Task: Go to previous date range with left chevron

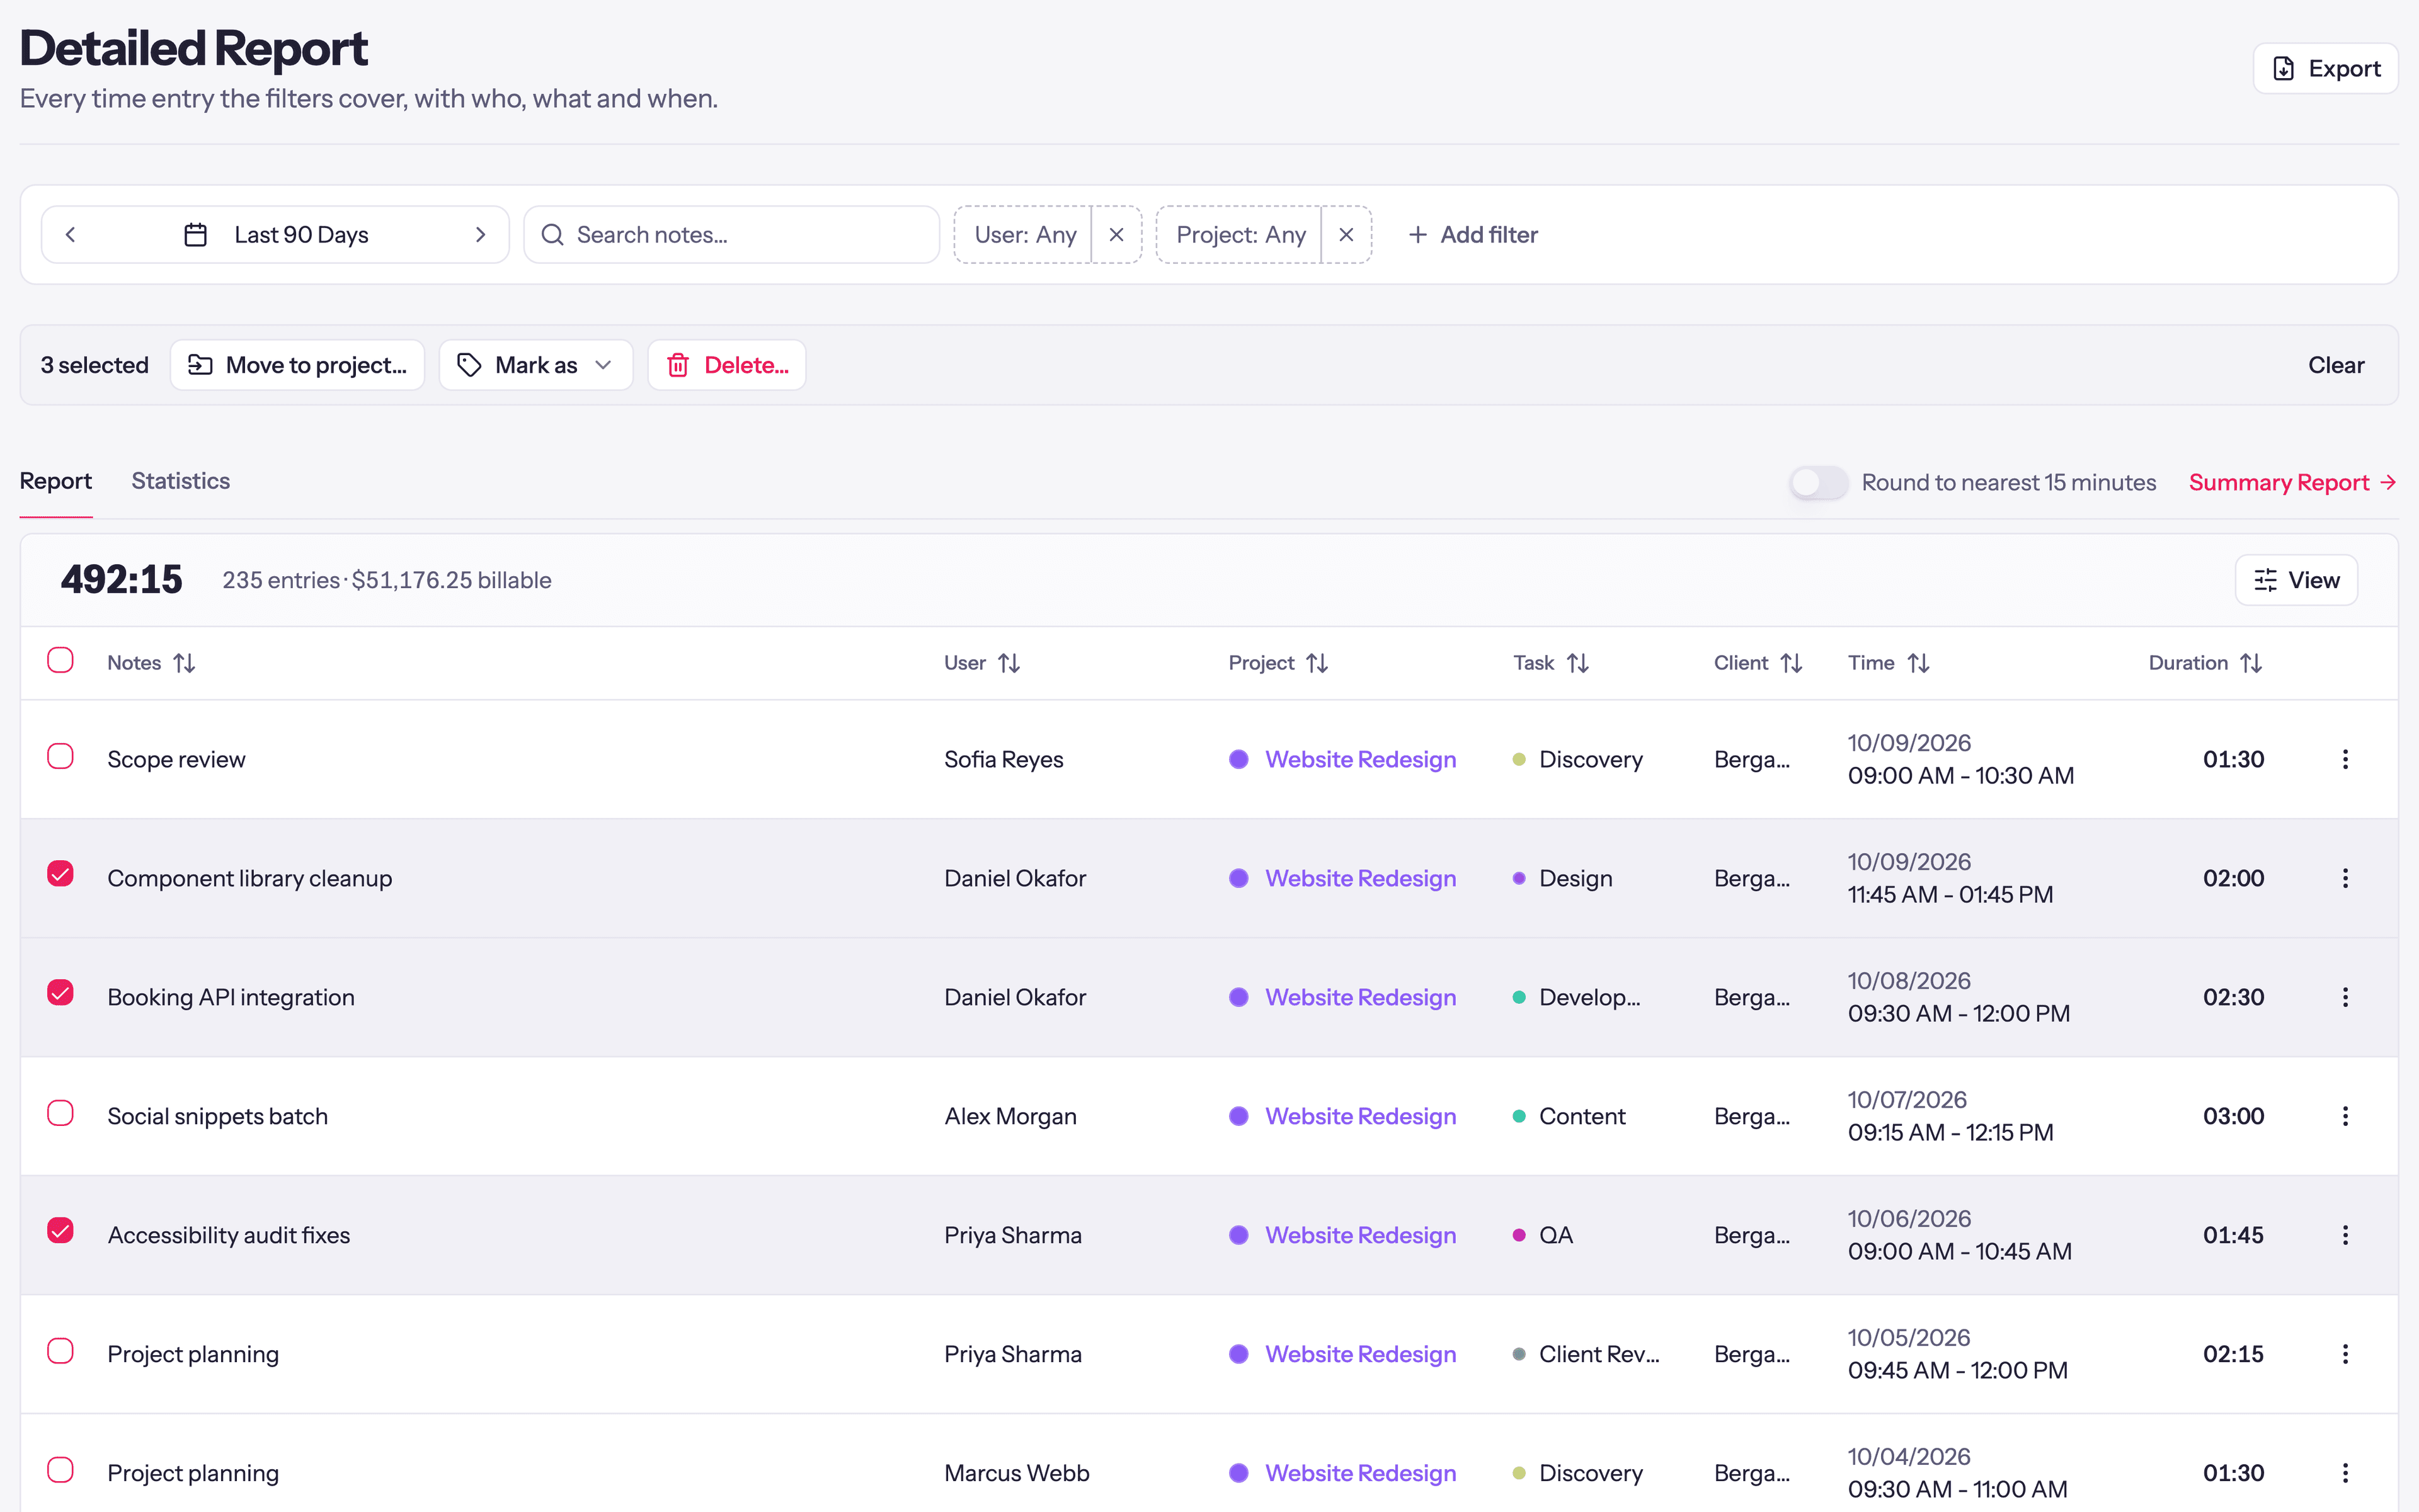Action: 70,235
